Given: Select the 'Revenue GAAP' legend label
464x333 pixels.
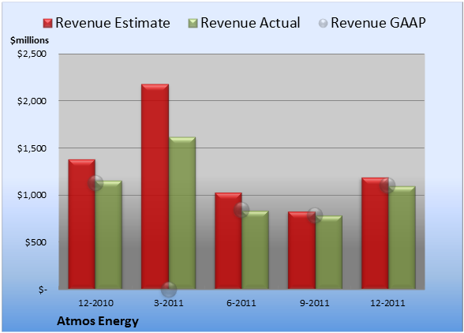Looking at the screenshot, I should (378, 23).
